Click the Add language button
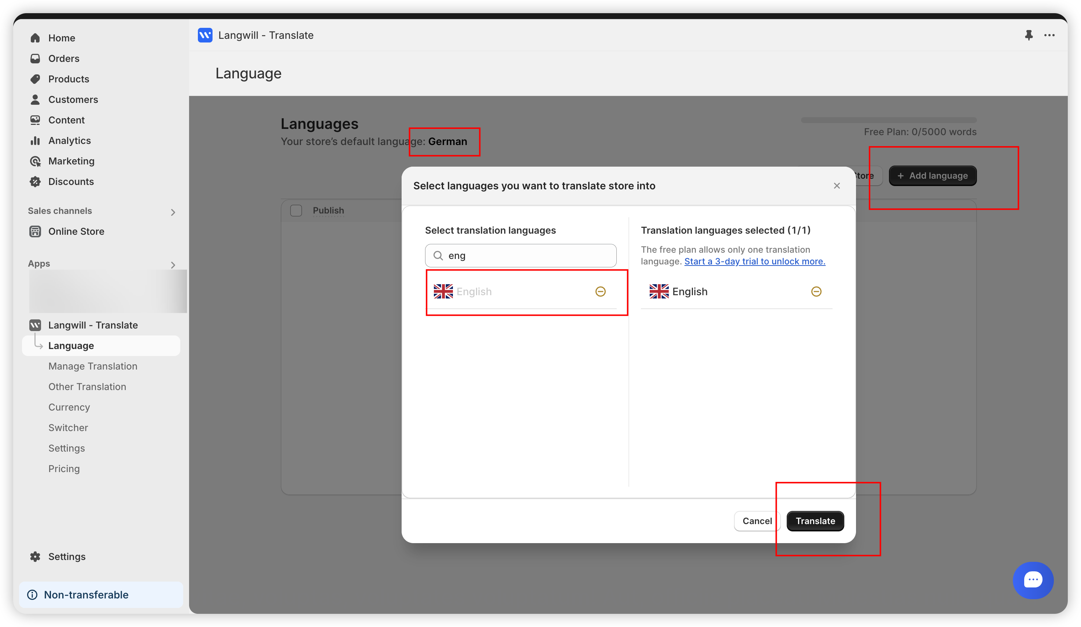The image size is (1081, 627). pyautogui.click(x=933, y=176)
